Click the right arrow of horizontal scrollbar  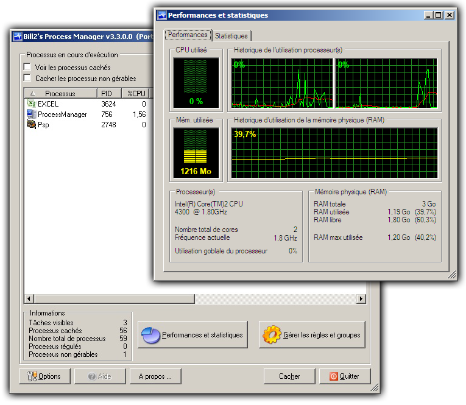(x=361, y=298)
